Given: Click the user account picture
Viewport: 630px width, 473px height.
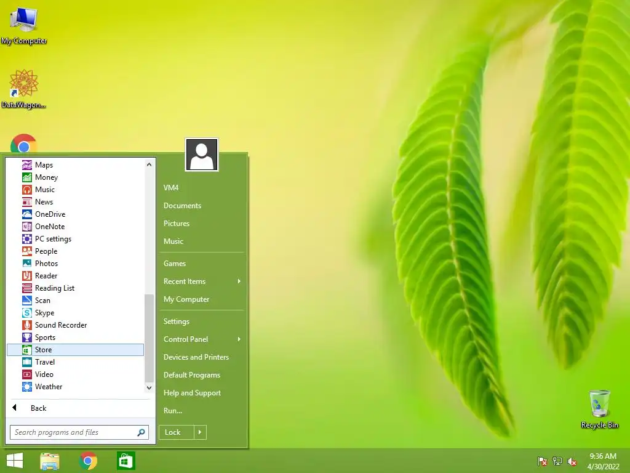Looking at the screenshot, I should click(202, 155).
